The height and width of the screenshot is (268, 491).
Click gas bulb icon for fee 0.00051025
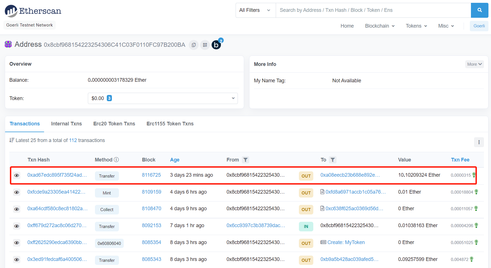[x=476, y=242]
